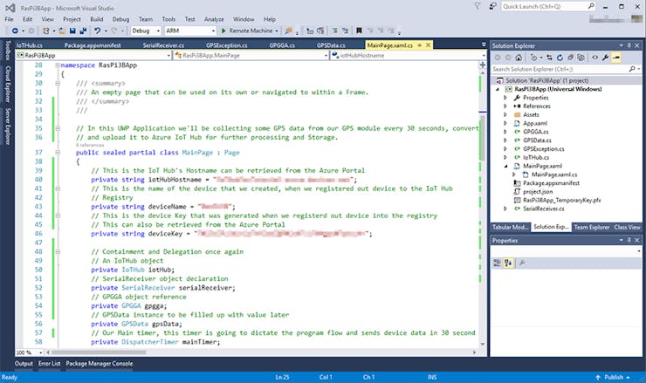Click the Decrease Indent toolbar icon
Image resolution: width=646 pixels, height=383 pixels.
(310, 31)
